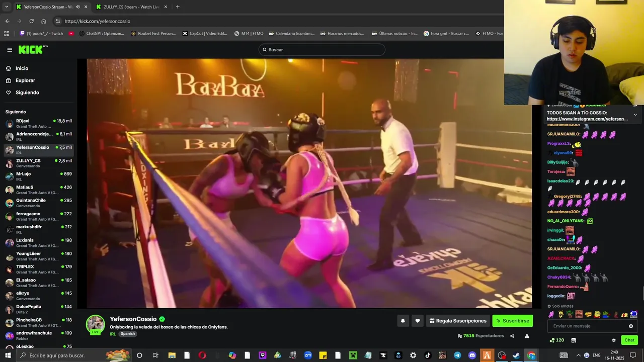The image size is (644, 362).
Task: Open Opera browser from the taskbar
Action: (x=202, y=355)
